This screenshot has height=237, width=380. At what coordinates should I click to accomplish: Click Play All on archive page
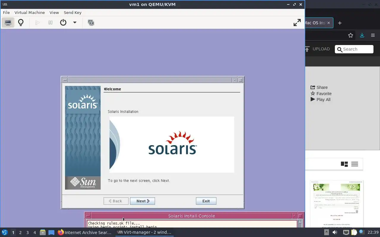tap(320, 100)
